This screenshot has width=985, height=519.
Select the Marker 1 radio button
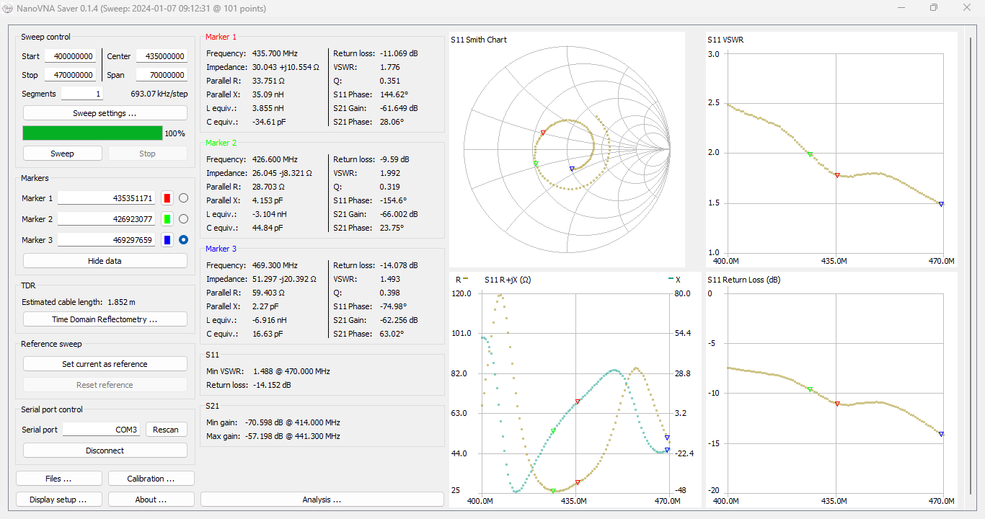[x=183, y=198]
